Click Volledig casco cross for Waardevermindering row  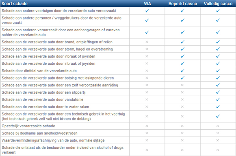point(217,140)
